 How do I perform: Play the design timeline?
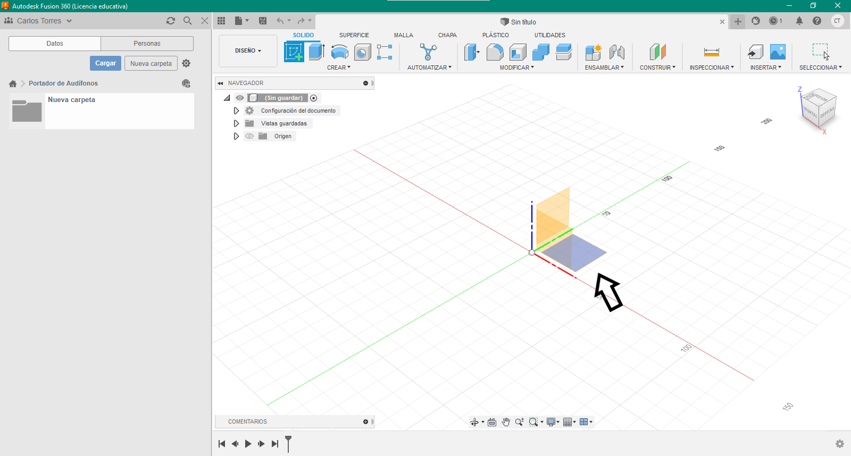click(x=248, y=444)
